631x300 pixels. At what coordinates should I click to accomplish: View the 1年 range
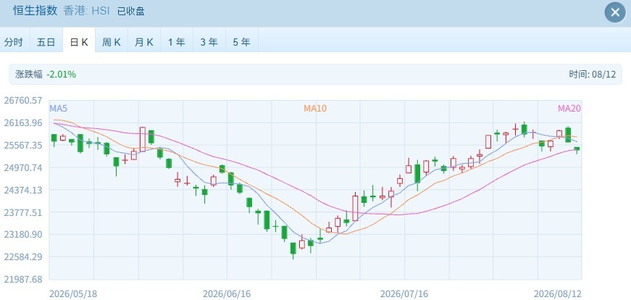[x=177, y=42]
